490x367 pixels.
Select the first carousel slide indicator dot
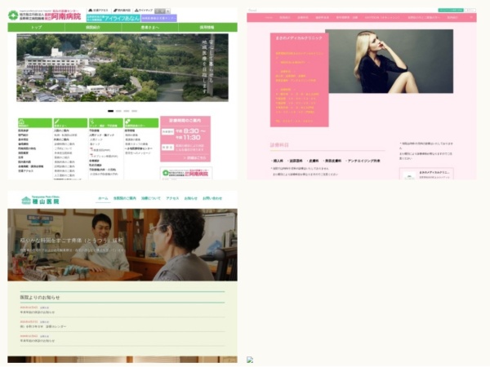[110, 110]
